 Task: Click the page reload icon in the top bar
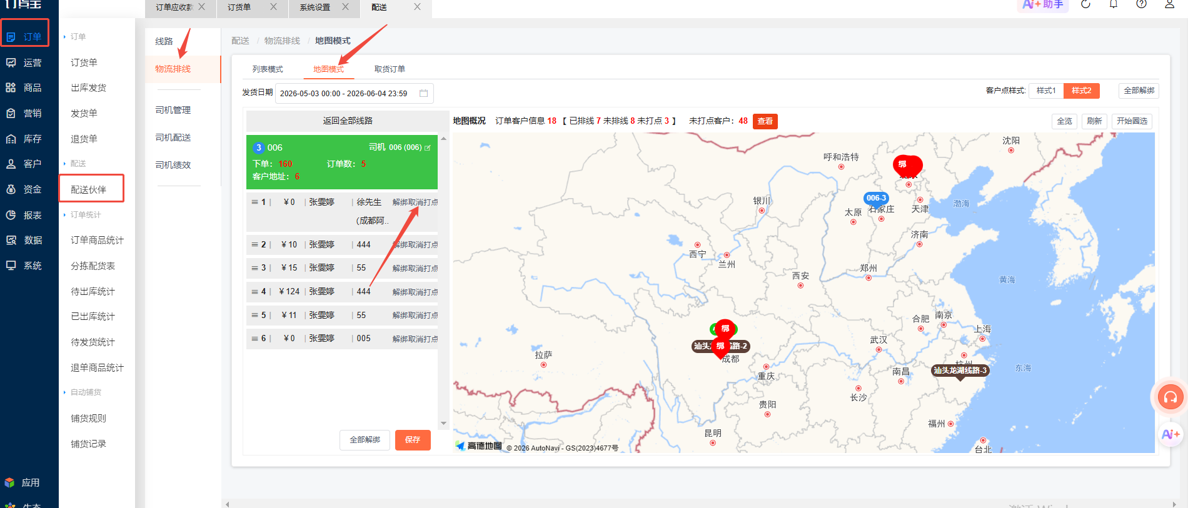pyautogui.click(x=1085, y=4)
